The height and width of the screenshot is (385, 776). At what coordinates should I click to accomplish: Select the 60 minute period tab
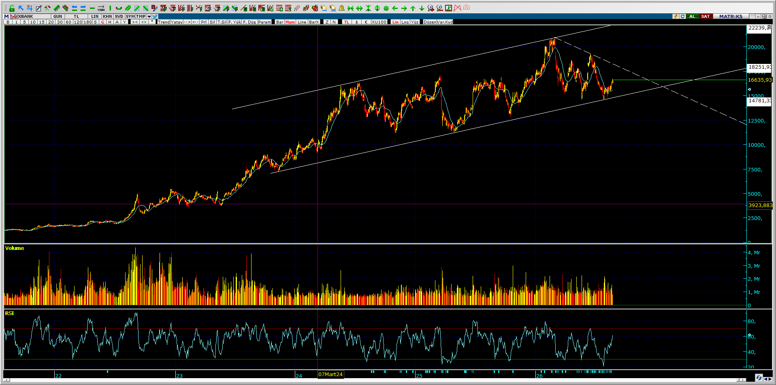68,22
